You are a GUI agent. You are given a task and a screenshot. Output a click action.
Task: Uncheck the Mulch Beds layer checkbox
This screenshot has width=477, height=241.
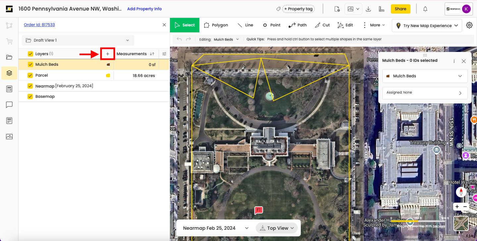30,64
